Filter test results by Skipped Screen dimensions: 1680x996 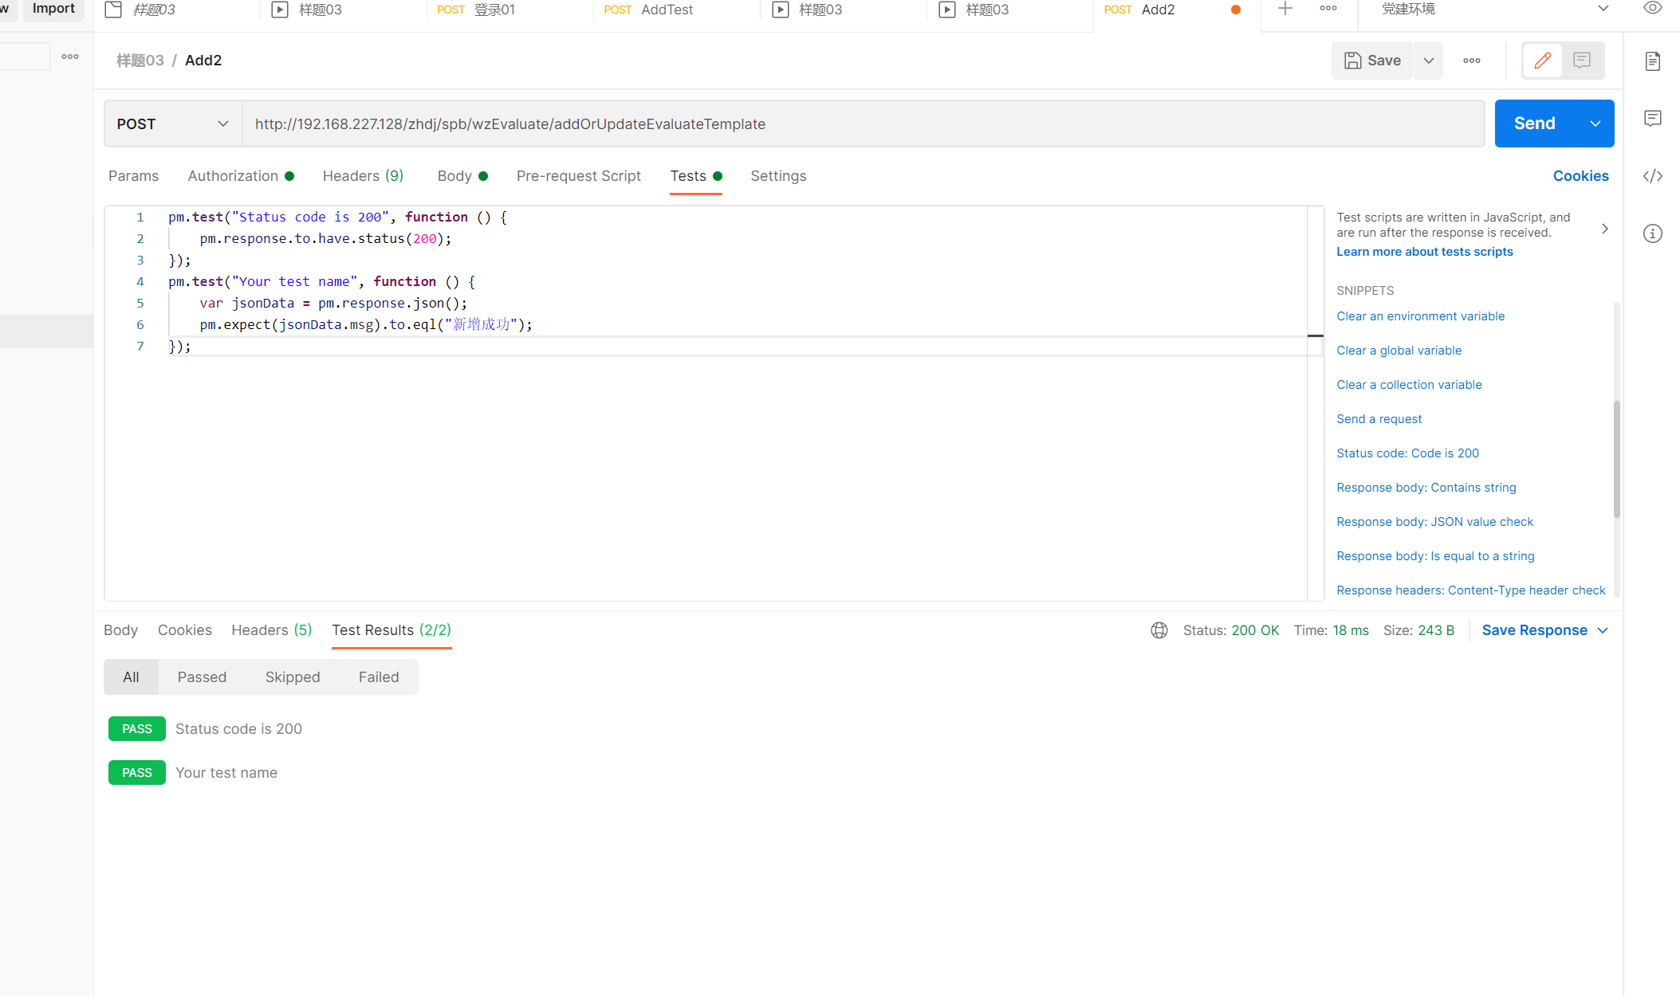pos(293,677)
